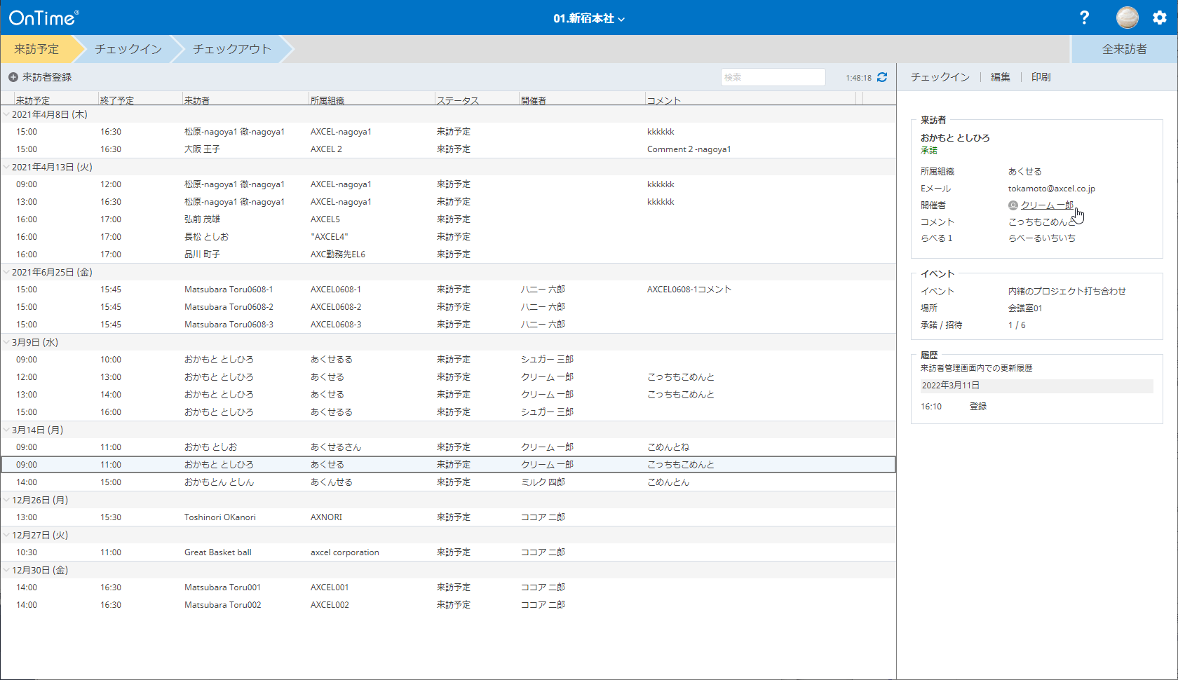
Task: Switch to the チェックアウト tab
Action: (231, 49)
